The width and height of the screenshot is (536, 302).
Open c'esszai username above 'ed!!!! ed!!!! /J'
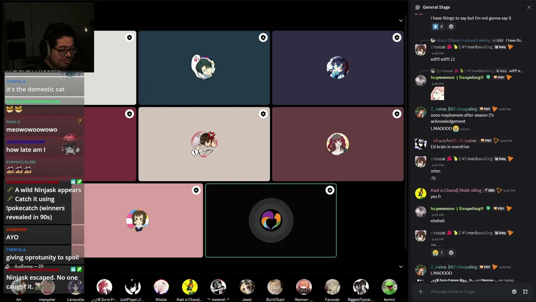[461, 47]
